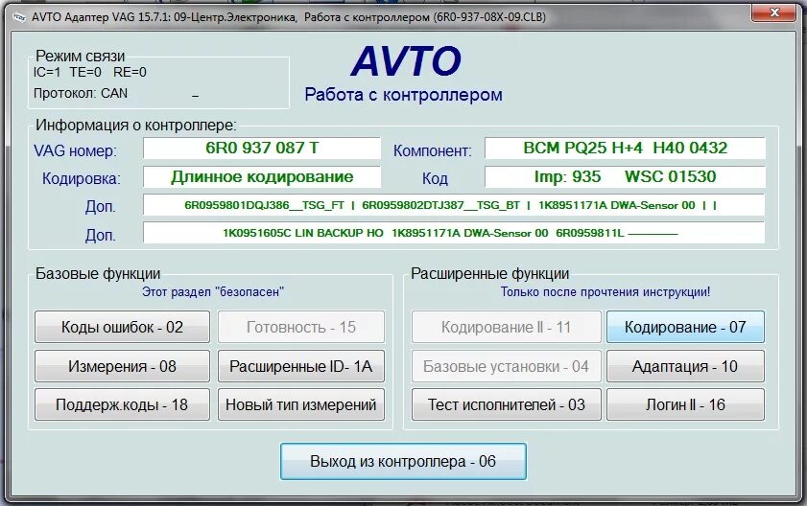Exit via Выход из контроллера - 06
807x506 pixels.
(403, 461)
